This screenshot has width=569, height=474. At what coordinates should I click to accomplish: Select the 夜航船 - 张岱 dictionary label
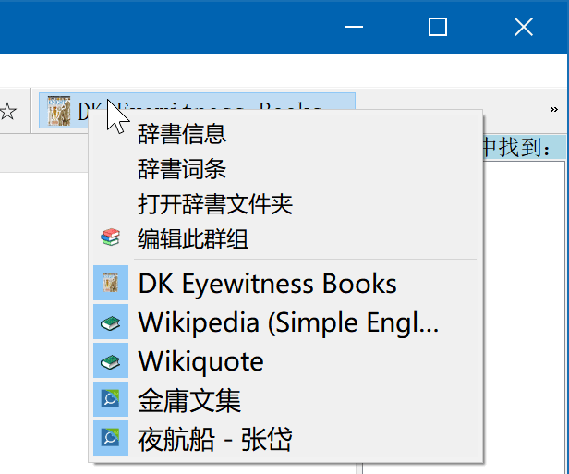(x=214, y=438)
